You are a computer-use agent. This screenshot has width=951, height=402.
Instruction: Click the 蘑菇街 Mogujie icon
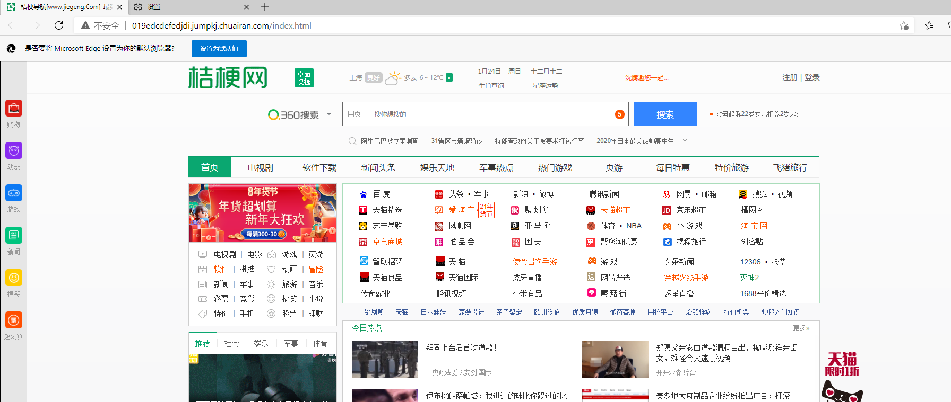coord(591,292)
